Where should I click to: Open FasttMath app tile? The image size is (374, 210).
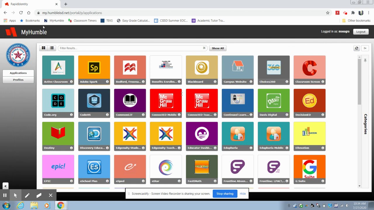pos(202,169)
